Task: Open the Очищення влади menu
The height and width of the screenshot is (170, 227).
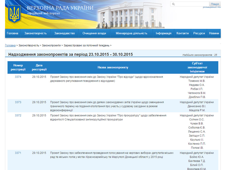Action: 94,33
